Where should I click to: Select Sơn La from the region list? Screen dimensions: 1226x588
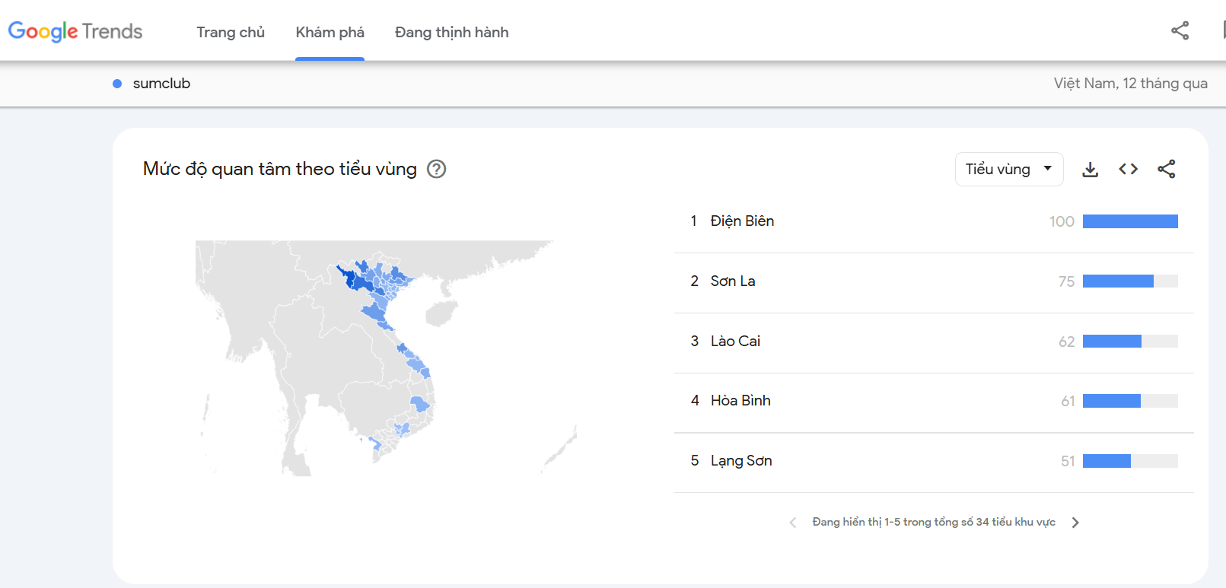coord(733,281)
